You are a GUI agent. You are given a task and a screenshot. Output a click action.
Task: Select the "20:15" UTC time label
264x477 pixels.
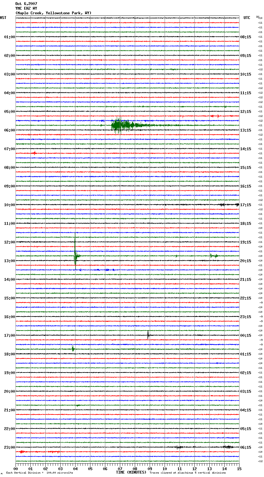coord(246,261)
